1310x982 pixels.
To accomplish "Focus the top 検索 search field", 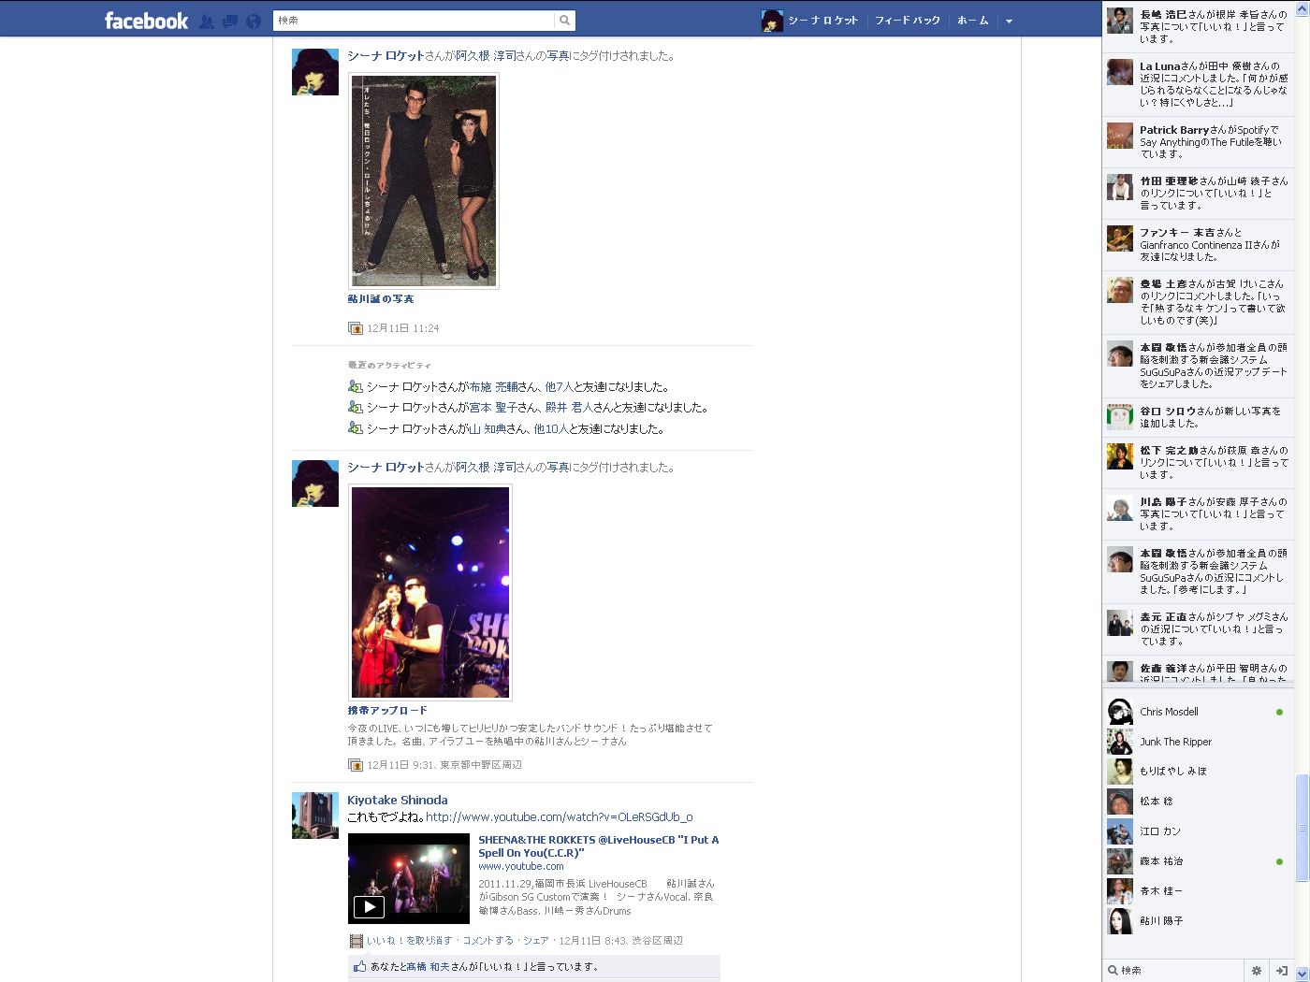I will (x=414, y=21).
